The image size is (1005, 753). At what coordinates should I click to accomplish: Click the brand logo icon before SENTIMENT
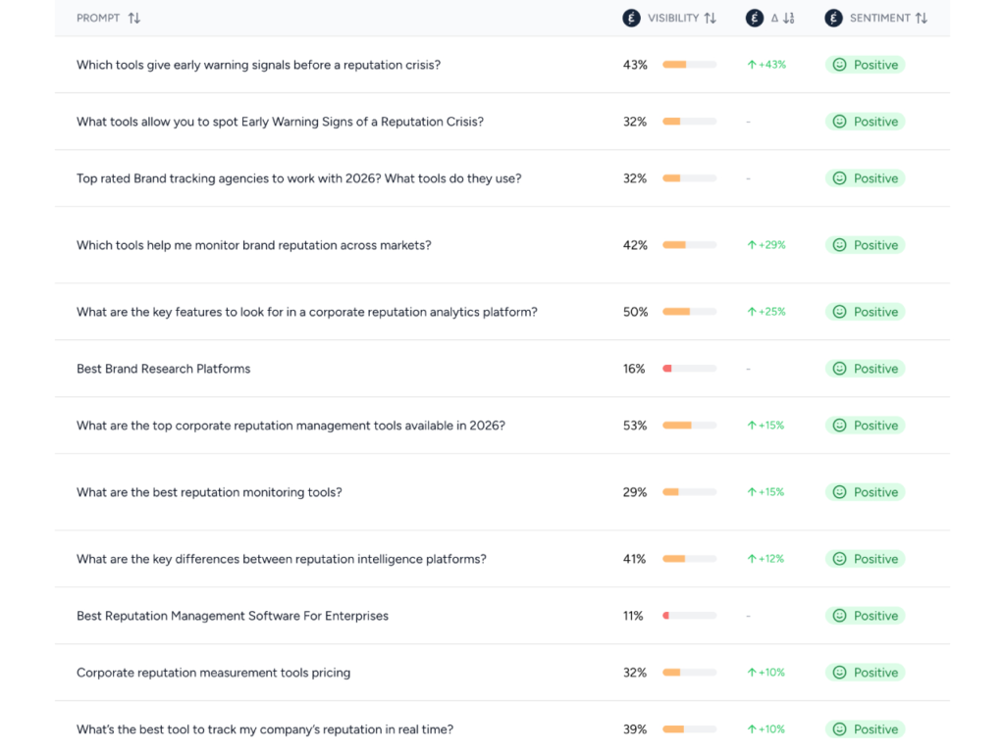[833, 18]
